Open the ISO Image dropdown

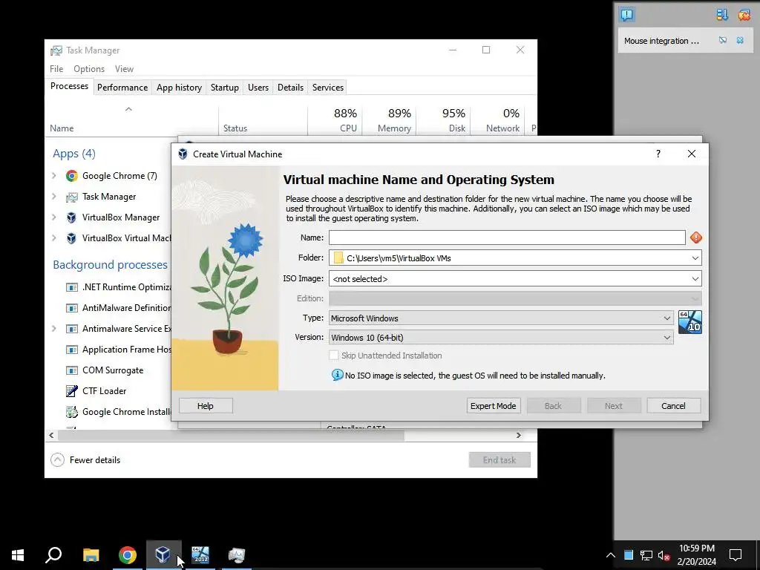tap(695, 279)
